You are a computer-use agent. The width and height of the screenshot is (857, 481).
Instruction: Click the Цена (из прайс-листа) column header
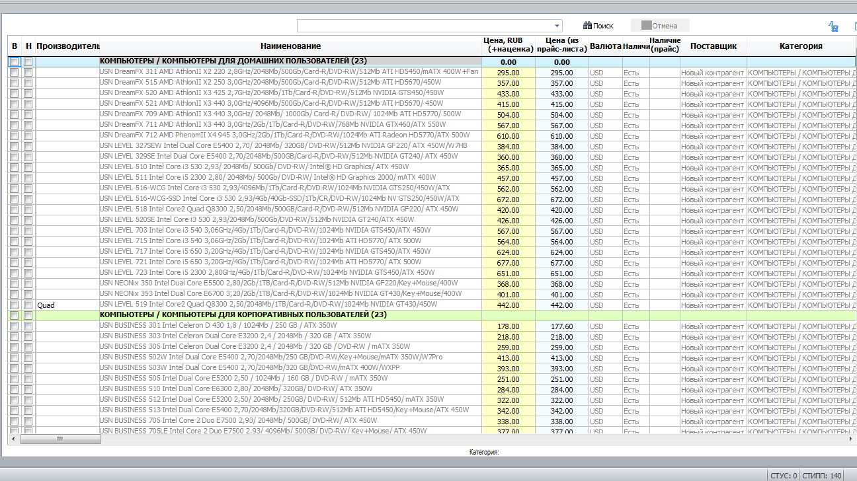coord(562,46)
